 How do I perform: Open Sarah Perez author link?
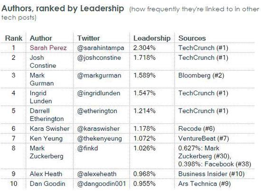pos(48,48)
